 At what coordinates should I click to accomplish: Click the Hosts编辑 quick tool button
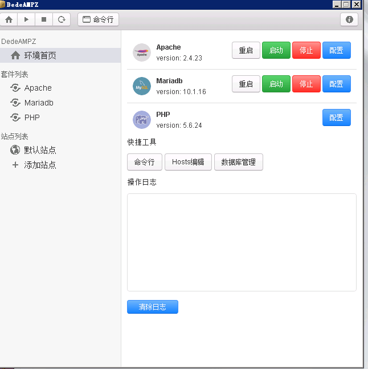[188, 162]
